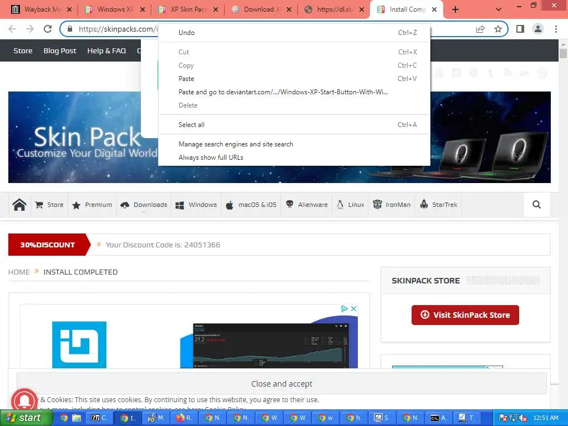Open the Premium star menu item
This screenshot has height=426, width=568.
pyautogui.click(x=92, y=205)
